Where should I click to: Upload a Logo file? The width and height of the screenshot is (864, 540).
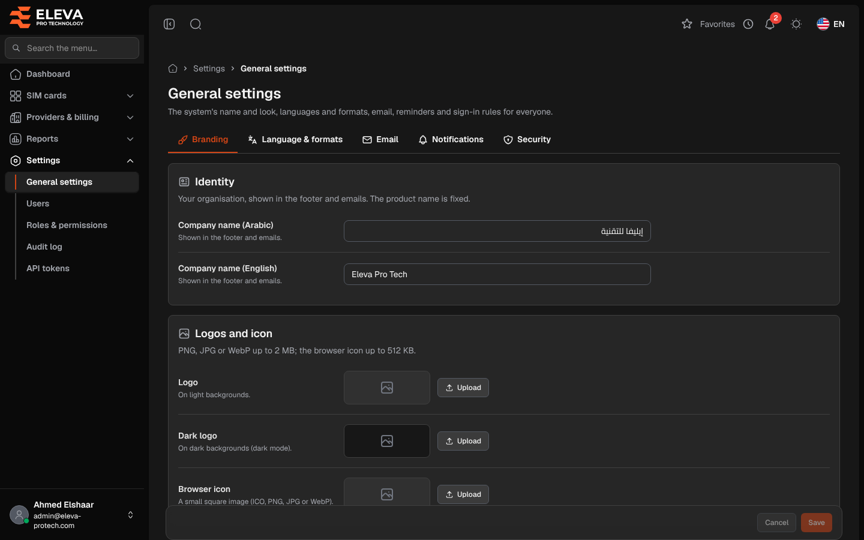point(463,388)
